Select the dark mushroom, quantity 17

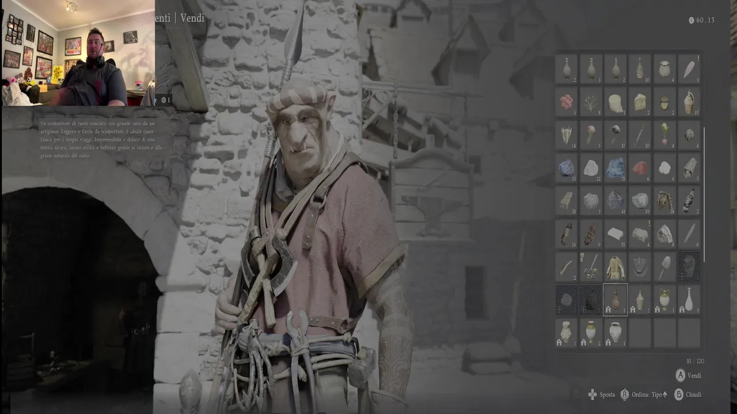point(616,135)
